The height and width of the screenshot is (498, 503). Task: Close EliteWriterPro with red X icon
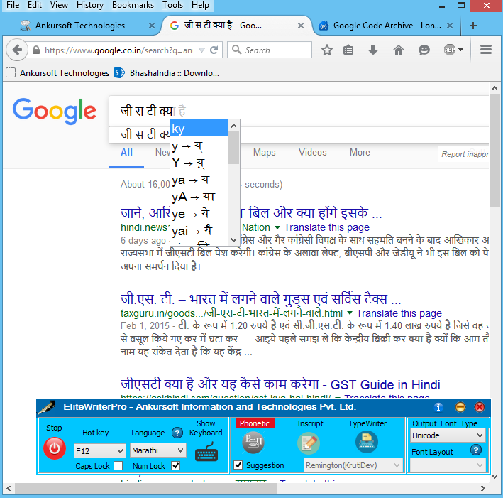tap(480, 407)
